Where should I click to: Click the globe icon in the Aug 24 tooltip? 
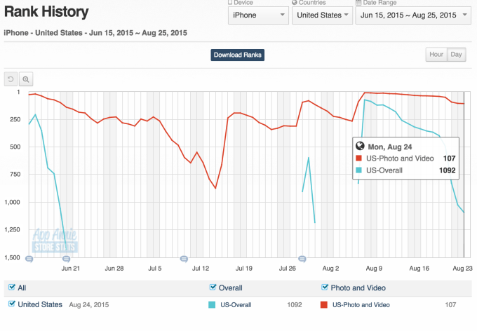(x=361, y=147)
